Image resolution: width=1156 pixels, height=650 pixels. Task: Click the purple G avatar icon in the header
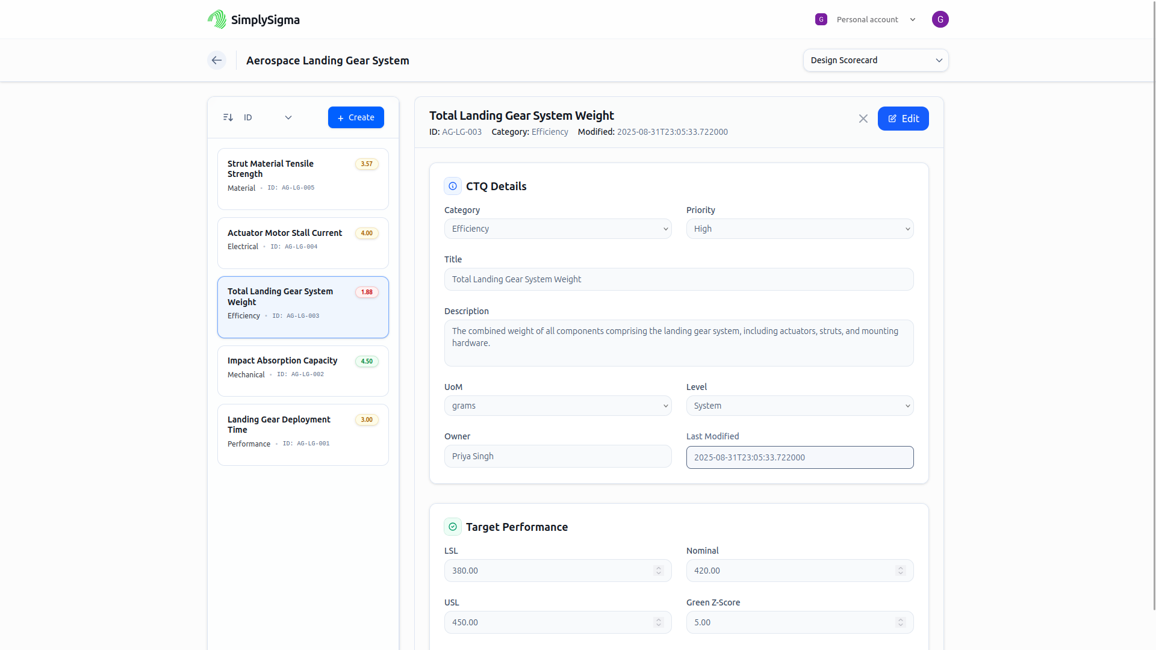(940, 19)
